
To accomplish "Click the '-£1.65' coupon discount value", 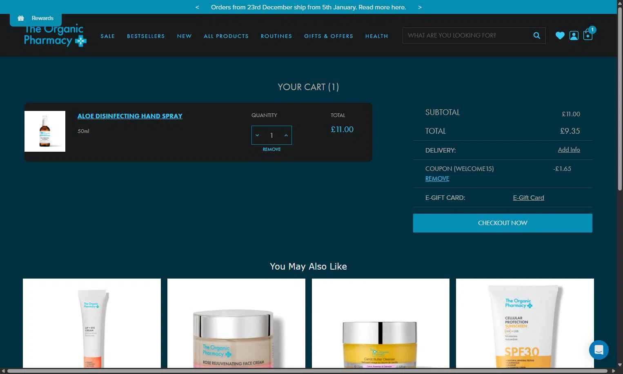I will (x=562, y=169).
